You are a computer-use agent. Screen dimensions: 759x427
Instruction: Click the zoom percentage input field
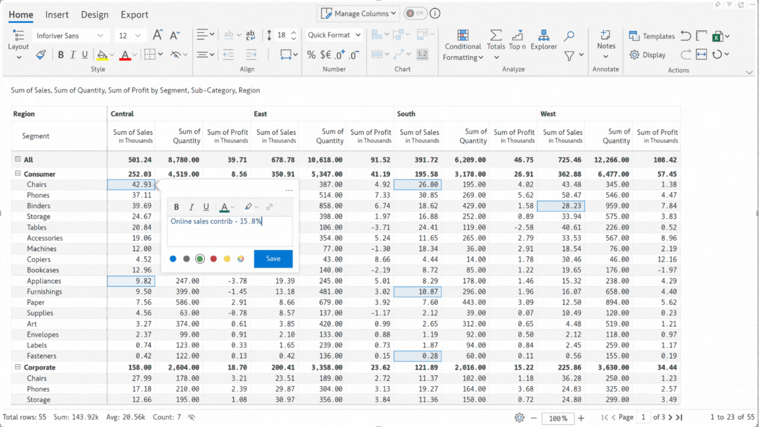point(559,418)
